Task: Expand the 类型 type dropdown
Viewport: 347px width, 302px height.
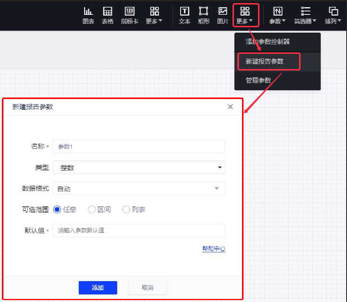Action: [x=139, y=167]
